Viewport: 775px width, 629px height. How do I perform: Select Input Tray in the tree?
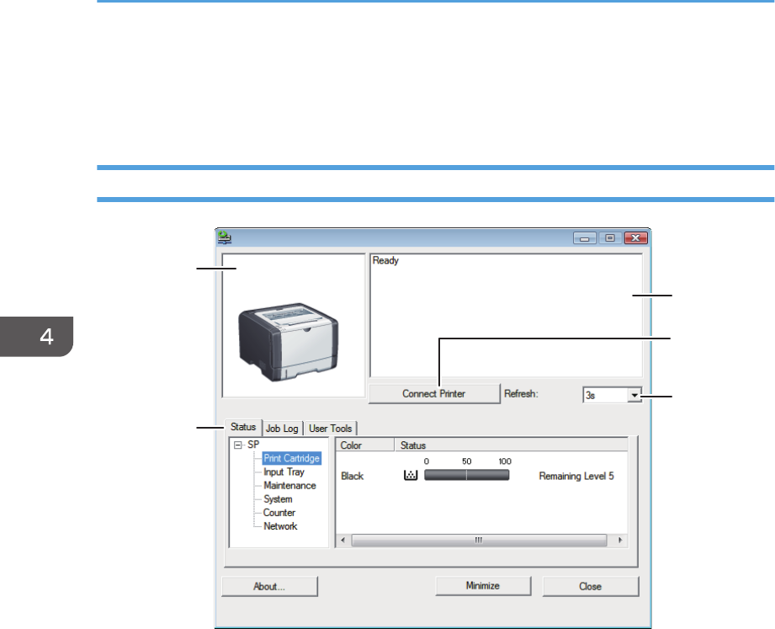(x=284, y=472)
